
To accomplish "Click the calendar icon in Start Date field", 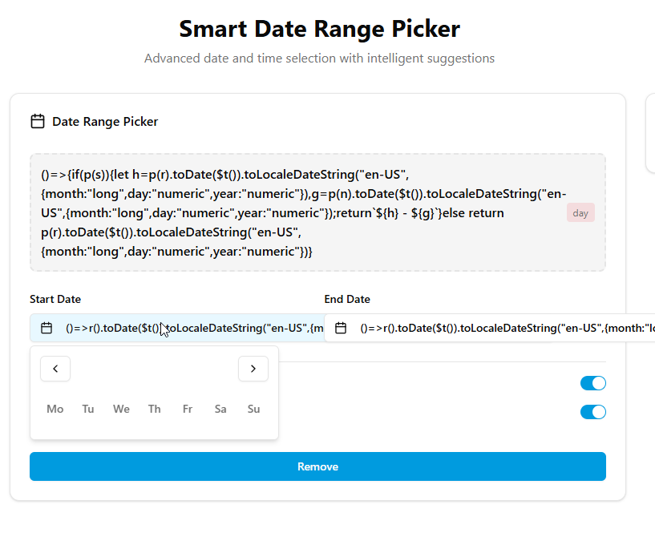I will point(46,328).
